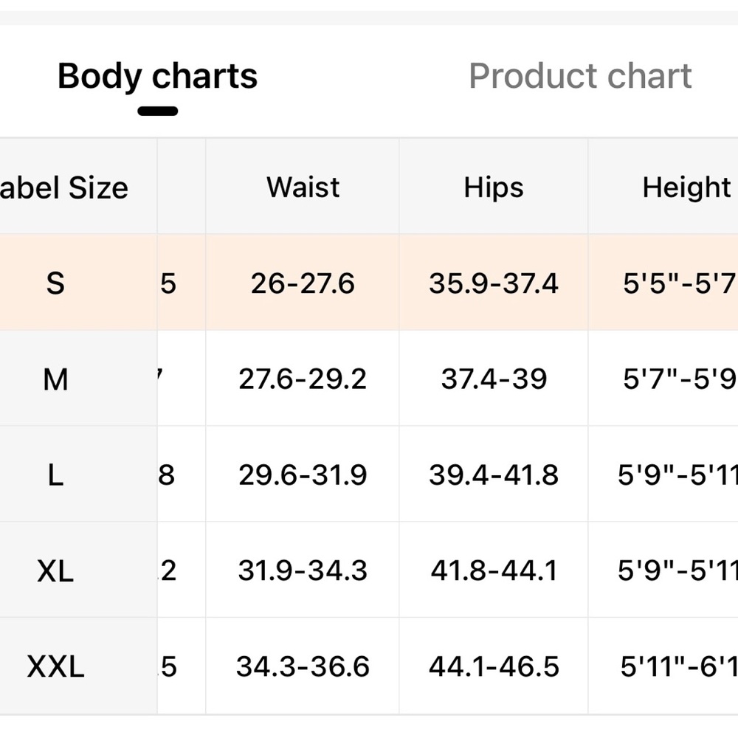Click the Label Size column header
The width and height of the screenshot is (738, 738).
pos(64,187)
